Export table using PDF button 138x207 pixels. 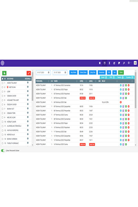coord(112,77)
